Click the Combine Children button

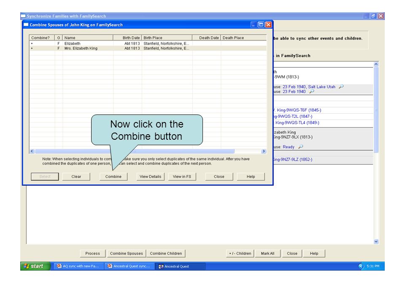(166, 253)
